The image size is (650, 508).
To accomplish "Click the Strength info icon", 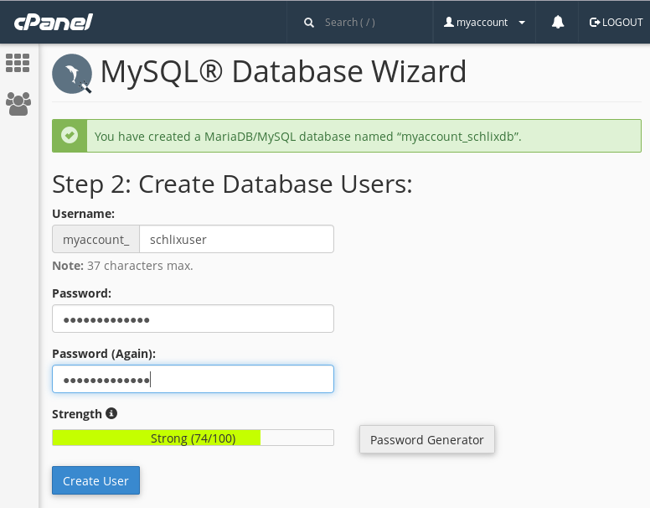I will 111,413.
